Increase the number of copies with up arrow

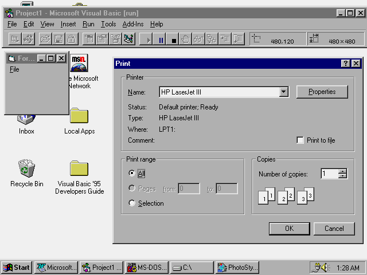pos(342,171)
